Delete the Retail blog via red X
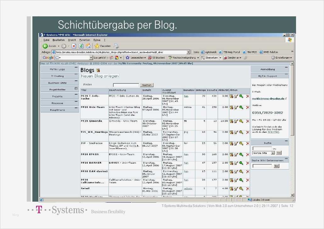Viewport: 324px width, 229px height. (248, 189)
